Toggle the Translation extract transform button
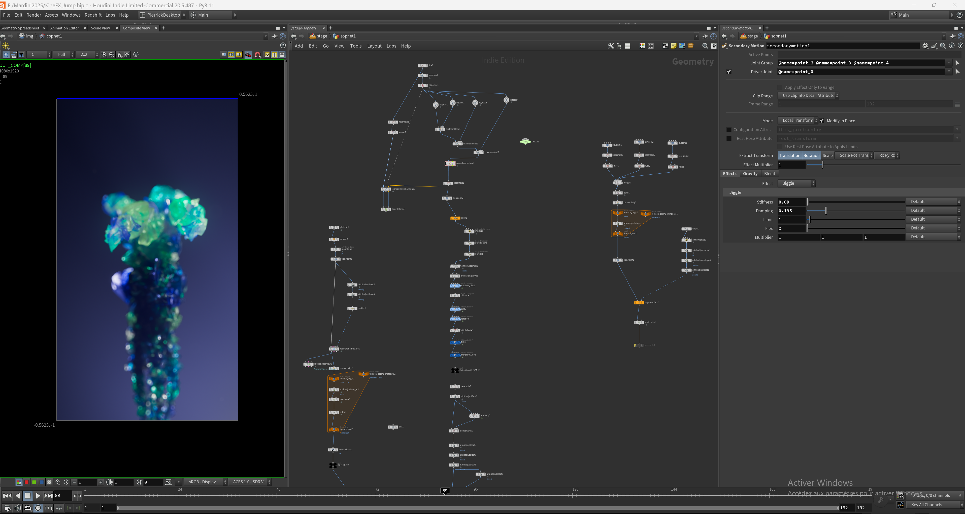 (789, 156)
